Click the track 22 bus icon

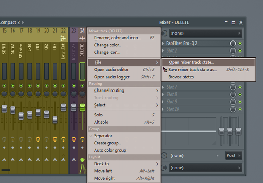coord(64,39)
